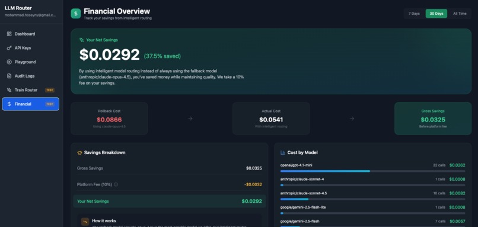Click the $0.0262 model cost value
The image size is (478, 227).
click(457, 165)
